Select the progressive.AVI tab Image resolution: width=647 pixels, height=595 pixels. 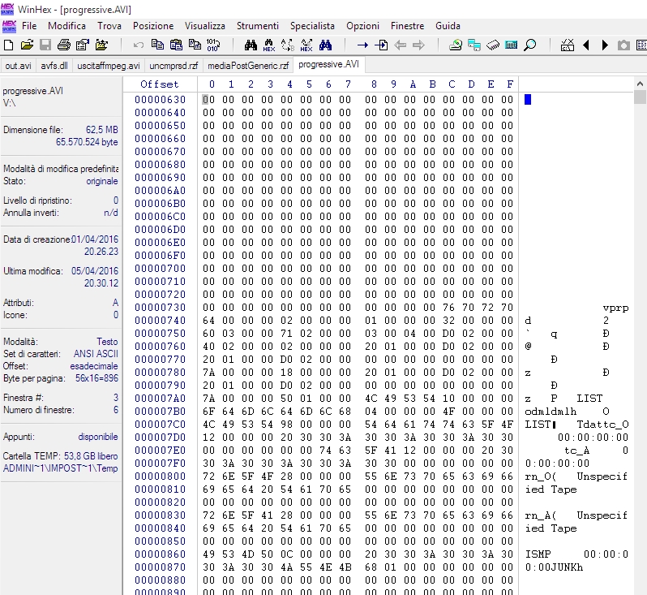click(329, 64)
